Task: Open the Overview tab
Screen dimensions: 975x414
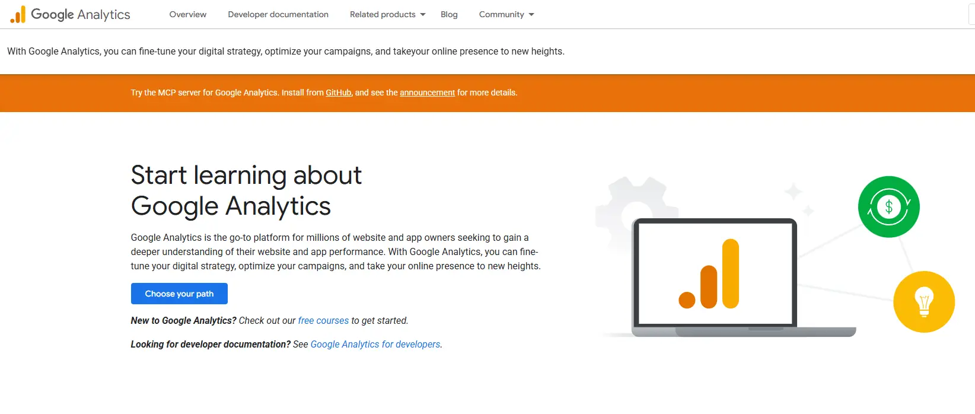Action: (188, 15)
